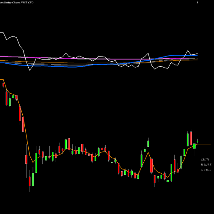
Task: Click the "V: 0.19 X" volume label
Action: tap(206, 165)
